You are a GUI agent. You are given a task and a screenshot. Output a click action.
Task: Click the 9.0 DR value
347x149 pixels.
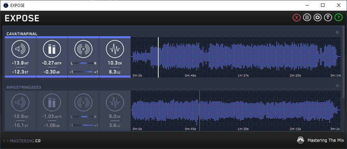[x=115, y=117]
